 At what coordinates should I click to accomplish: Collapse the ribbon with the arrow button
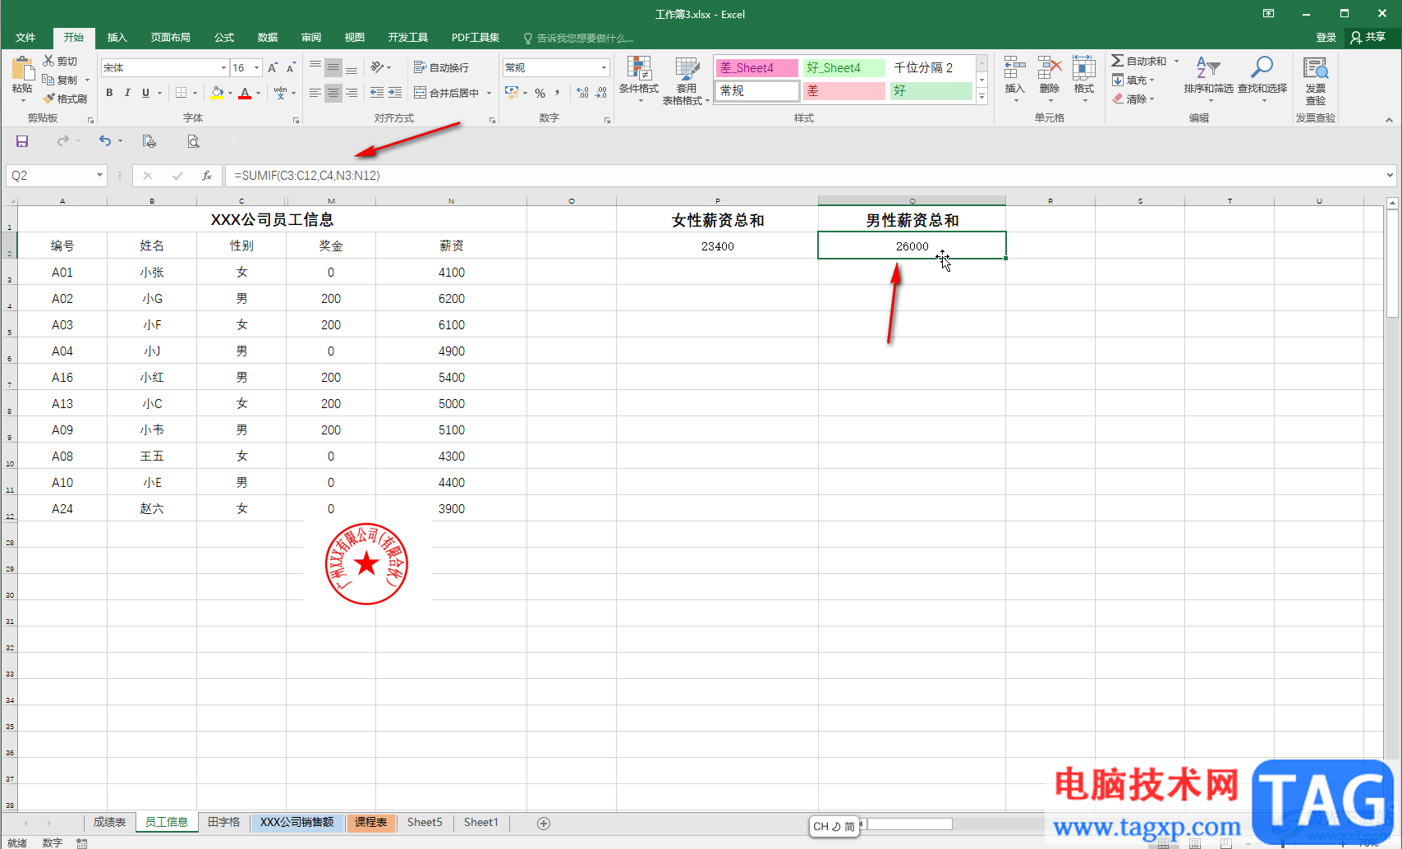click(1389, 120)
